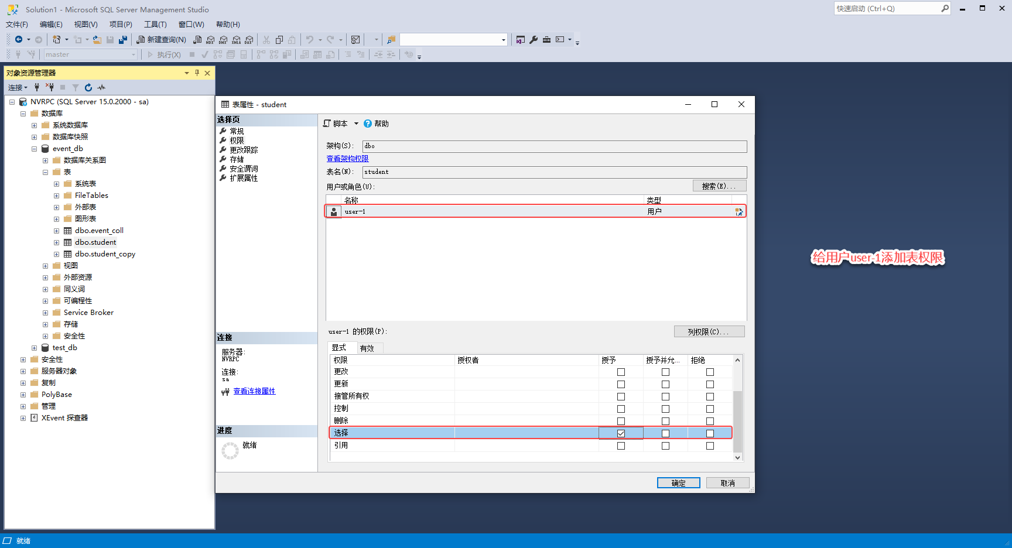The height and width of the screenshot is (548, 1012).
Task: Click the 搜索(E)... button
Action: (x=720, y=186)
